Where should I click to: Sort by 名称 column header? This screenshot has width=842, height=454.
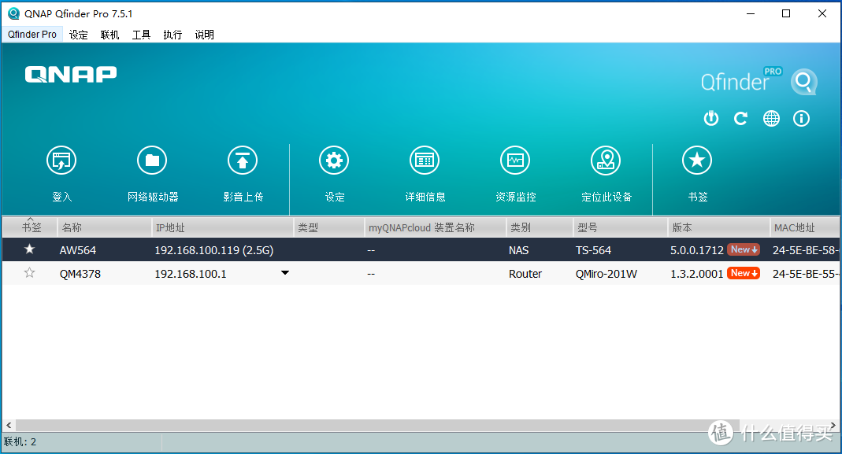[x=104, y=227]
